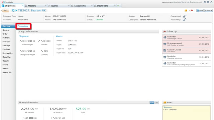Viewport: 214px width, 120px height.
Task: Click the green plus to add a new tab
Action: click(x=118, y=6)
